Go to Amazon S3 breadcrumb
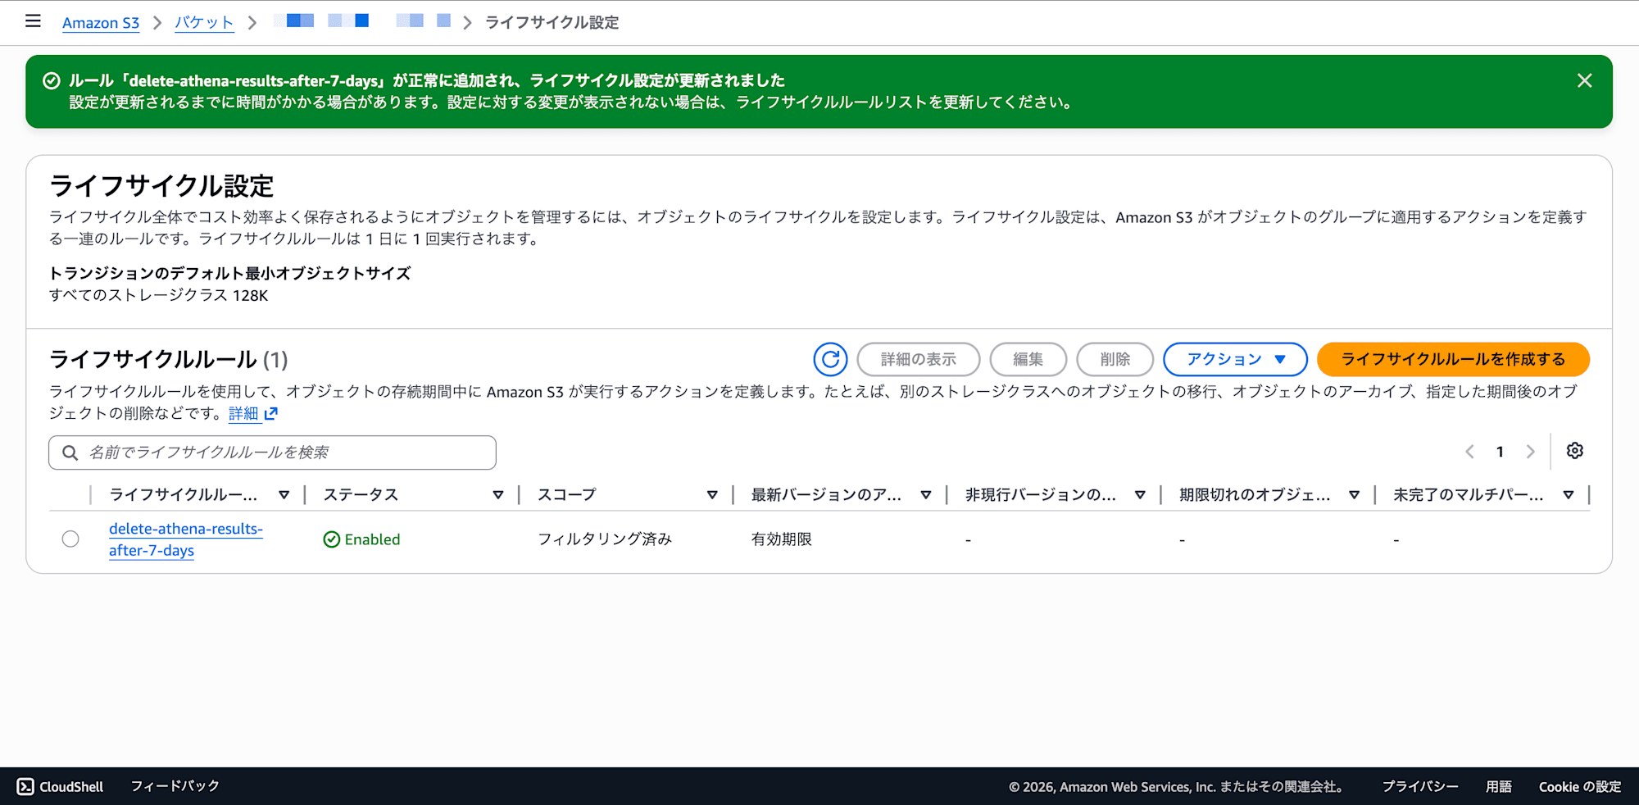This screenshot has height=805, width=1639. pos(101,23)
